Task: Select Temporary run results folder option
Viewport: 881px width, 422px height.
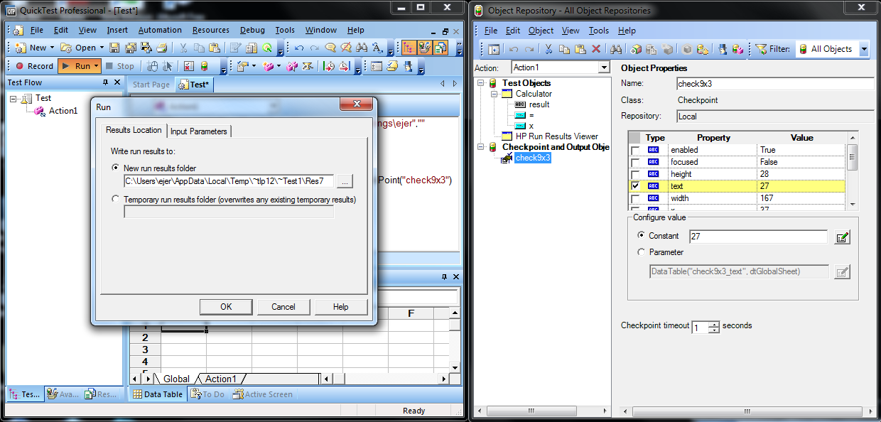Action: click(116, 200)
